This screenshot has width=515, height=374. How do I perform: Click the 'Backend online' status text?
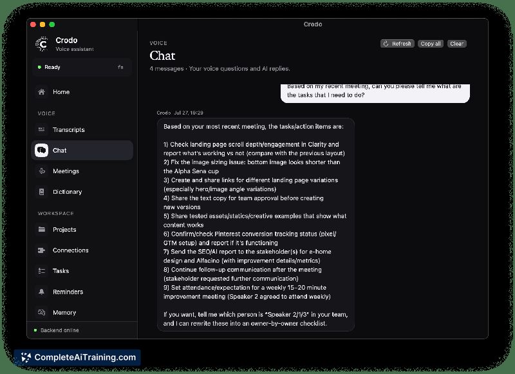coord(59,330)
